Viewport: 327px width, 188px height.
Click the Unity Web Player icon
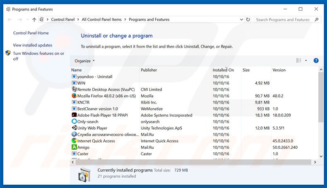click(x=74, y=128)
